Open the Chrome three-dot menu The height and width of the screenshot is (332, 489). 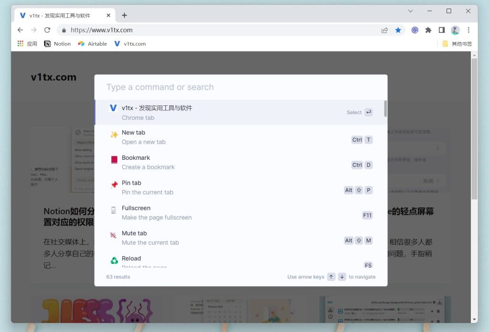pos(468,30)
